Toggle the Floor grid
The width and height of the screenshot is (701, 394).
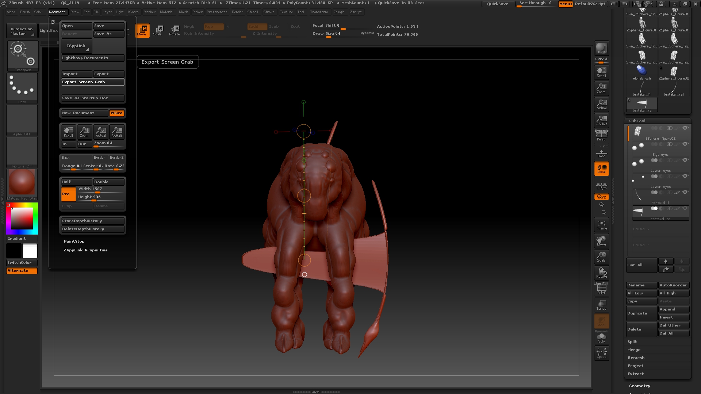(601, 152)
